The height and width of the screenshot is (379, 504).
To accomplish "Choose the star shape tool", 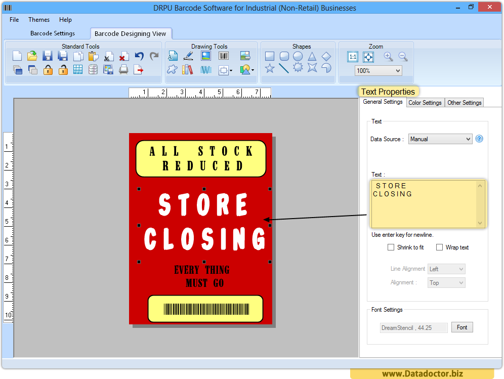I will pos(270,69).
